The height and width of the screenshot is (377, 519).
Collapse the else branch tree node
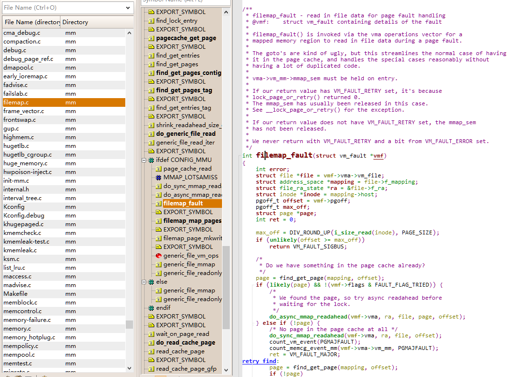[144, 282]
